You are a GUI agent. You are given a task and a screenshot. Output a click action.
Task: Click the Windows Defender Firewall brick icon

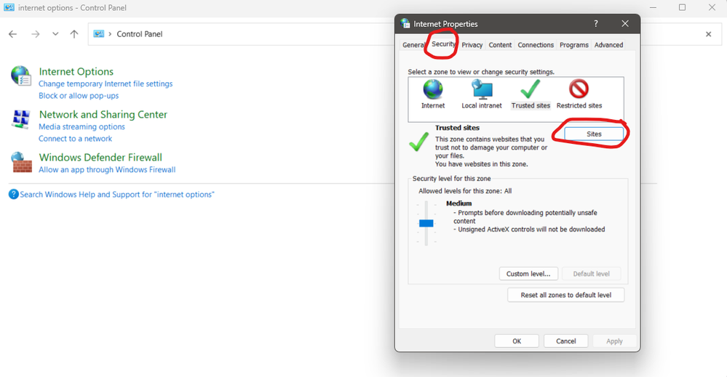coord(21,163)
